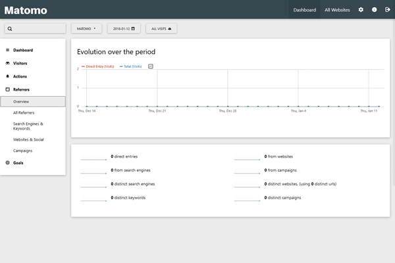Go to Search Engines & Keywords
Viewport: 395px width, 263px height.
pos(28,126)
